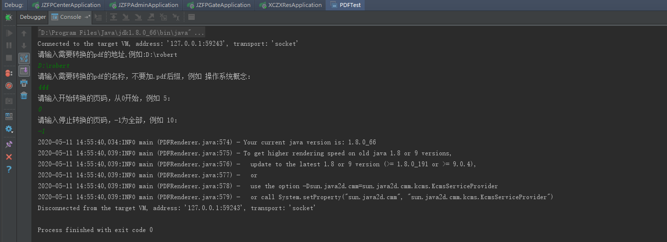The width and height of the screenshot is (667, 242).
Task: Open the Evaluate Expression calculator icon
Action: (x=191, y=17)
